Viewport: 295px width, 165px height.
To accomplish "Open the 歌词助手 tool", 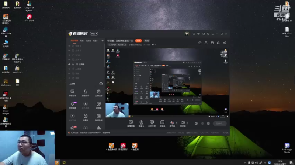I will click(x=98, y=117).
